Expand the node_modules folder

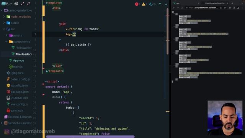(x=4, y=16)
